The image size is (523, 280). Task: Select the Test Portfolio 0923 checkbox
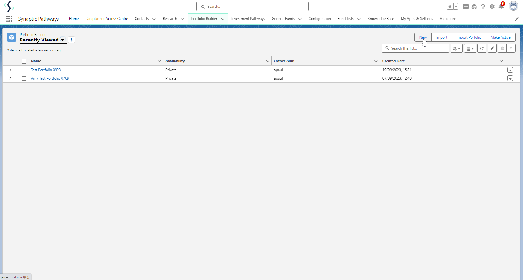point(24,70)
